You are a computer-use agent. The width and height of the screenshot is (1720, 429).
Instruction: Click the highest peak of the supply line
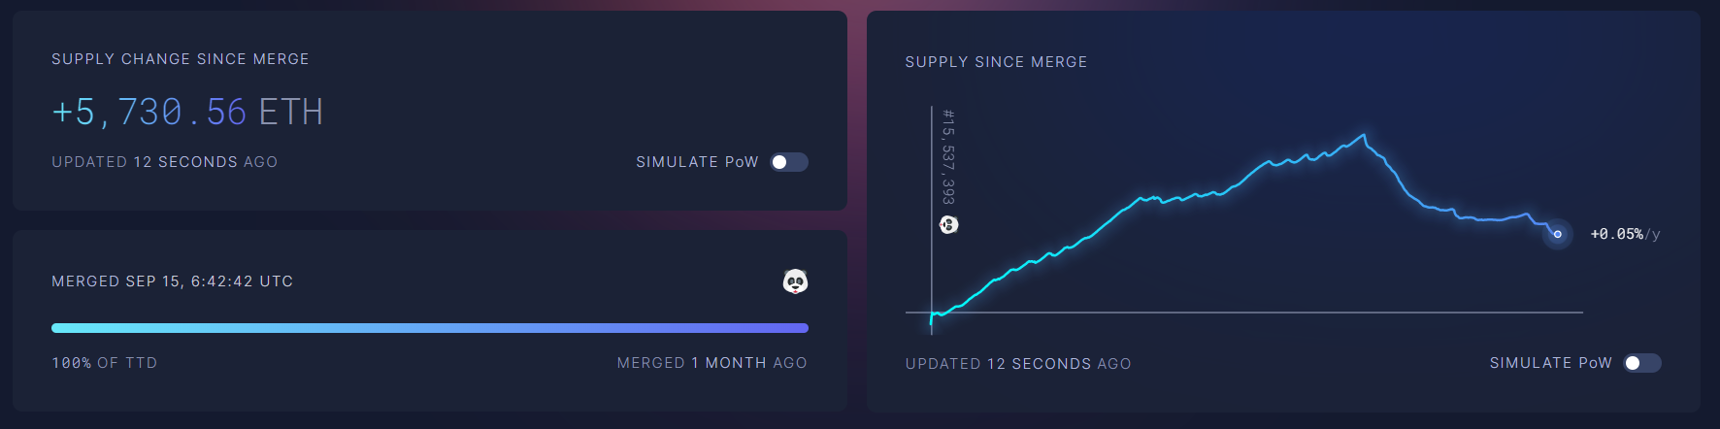point(1364,136)
